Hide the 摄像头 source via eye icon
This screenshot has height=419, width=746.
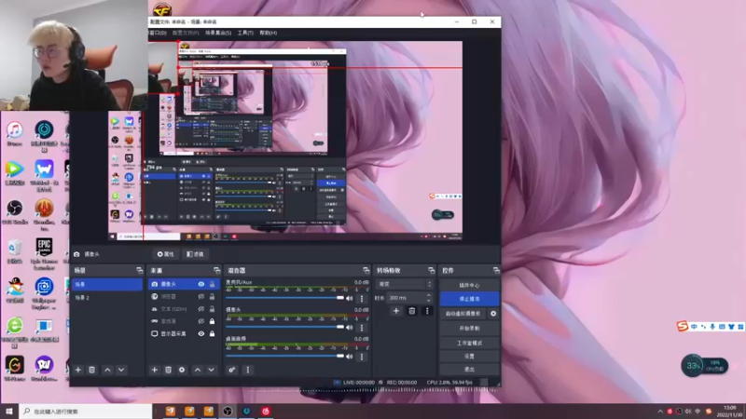point(201,284)
